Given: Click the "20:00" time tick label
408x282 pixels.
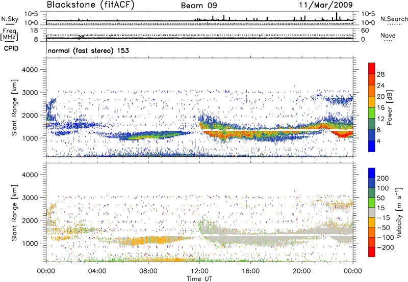Looking at the screenshot, I should 301,271.
